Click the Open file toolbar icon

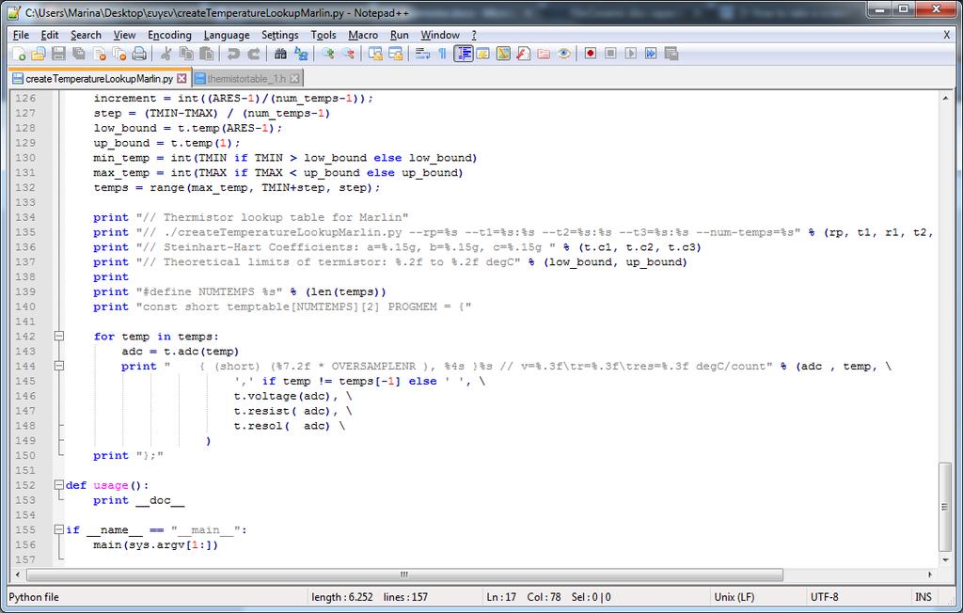click(39, 54)
